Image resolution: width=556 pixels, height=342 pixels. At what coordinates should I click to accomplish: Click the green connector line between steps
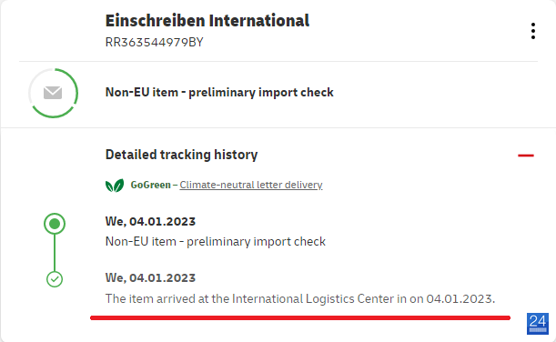pyautogui.click(x=55, y=253)
